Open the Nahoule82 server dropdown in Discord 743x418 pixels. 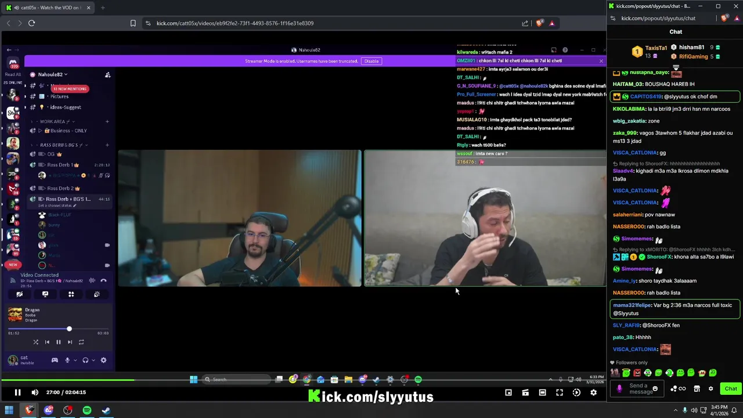point(52,74)
